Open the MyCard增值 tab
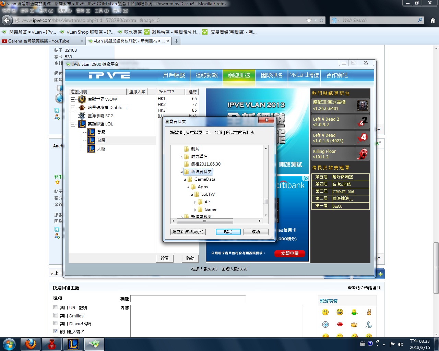Image resolution: width=439 pixels, height=351 pixels. point(304,75)
